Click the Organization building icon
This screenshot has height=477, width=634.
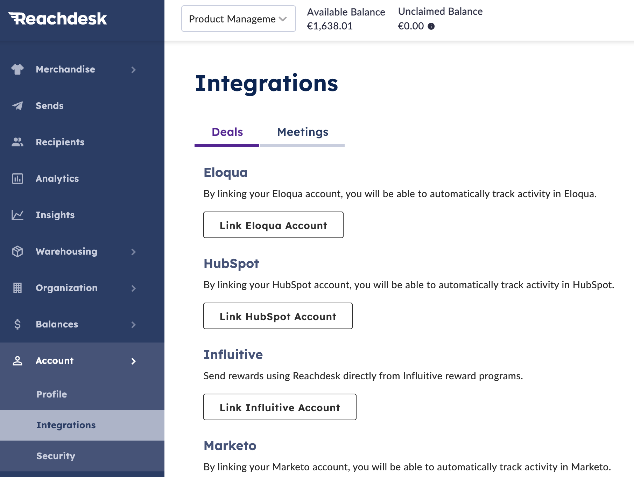tap(17, 288)
